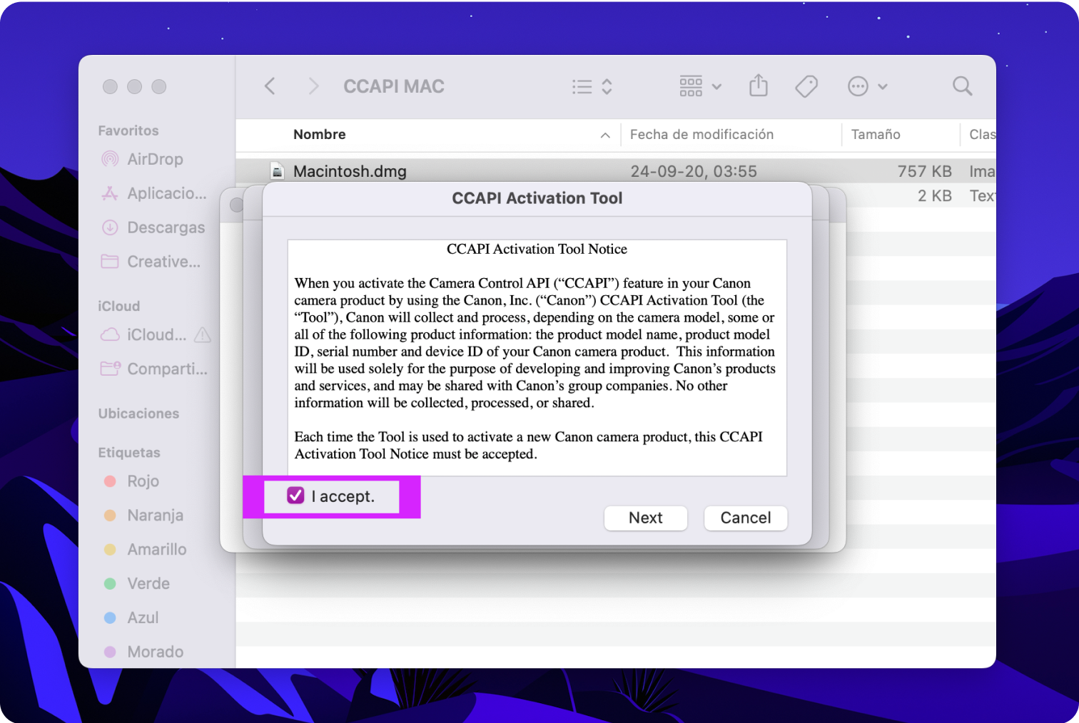This screenshot has width=1079, height=723.
Task: Open Compartido in the sidebar
Action: click(x=155, y=369)
